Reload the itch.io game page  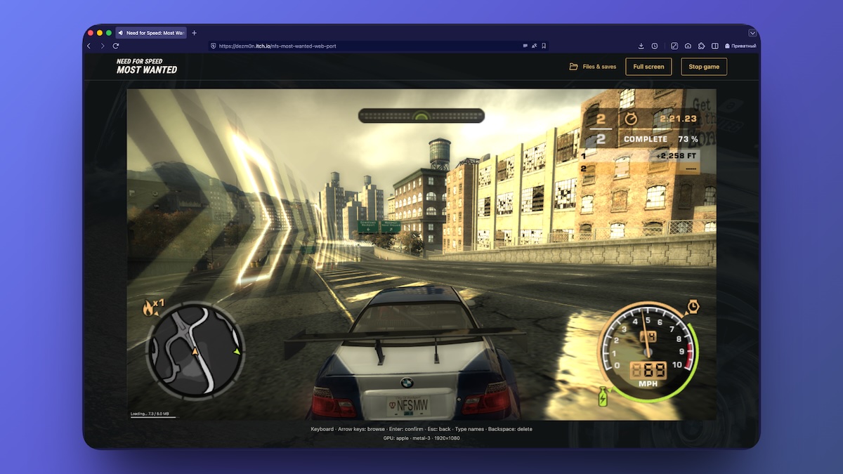(116, 46)
